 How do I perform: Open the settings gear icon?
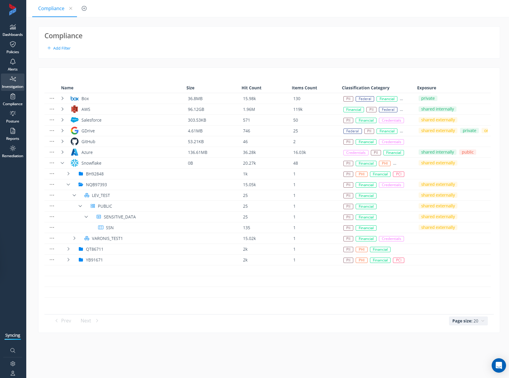click(13, 364)
